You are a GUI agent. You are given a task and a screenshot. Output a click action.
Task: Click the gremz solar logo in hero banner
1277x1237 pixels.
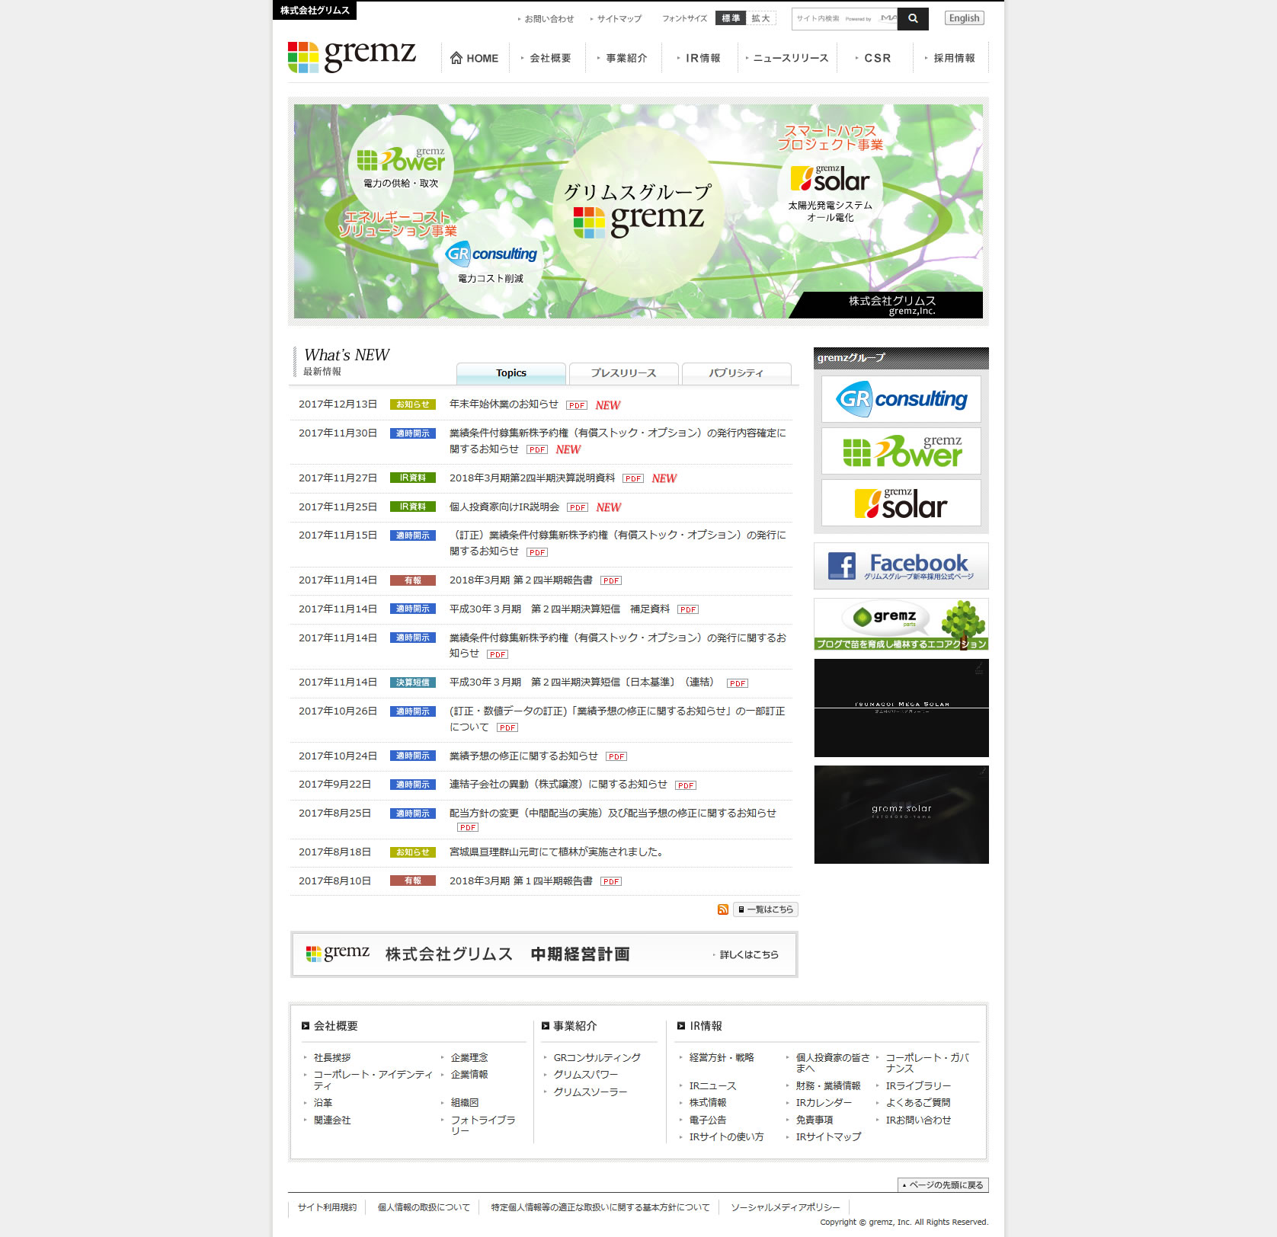[x=830, y=179]
